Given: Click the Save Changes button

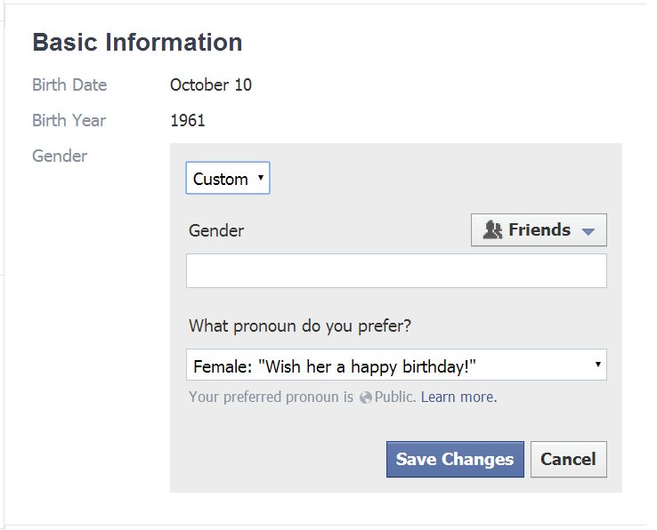Looking at the screenshot, I should (x=455, y=459).
